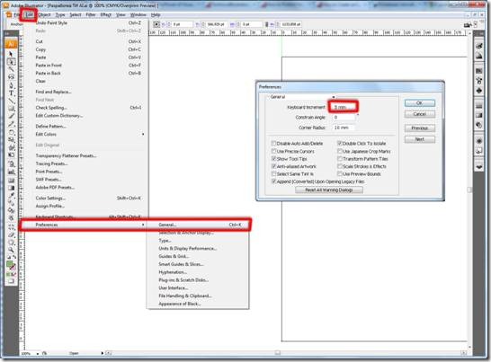Select the Lasso tool

coord(12,77)
